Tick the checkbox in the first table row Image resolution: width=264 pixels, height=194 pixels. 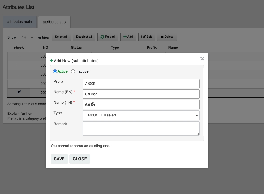coord(19,57)
